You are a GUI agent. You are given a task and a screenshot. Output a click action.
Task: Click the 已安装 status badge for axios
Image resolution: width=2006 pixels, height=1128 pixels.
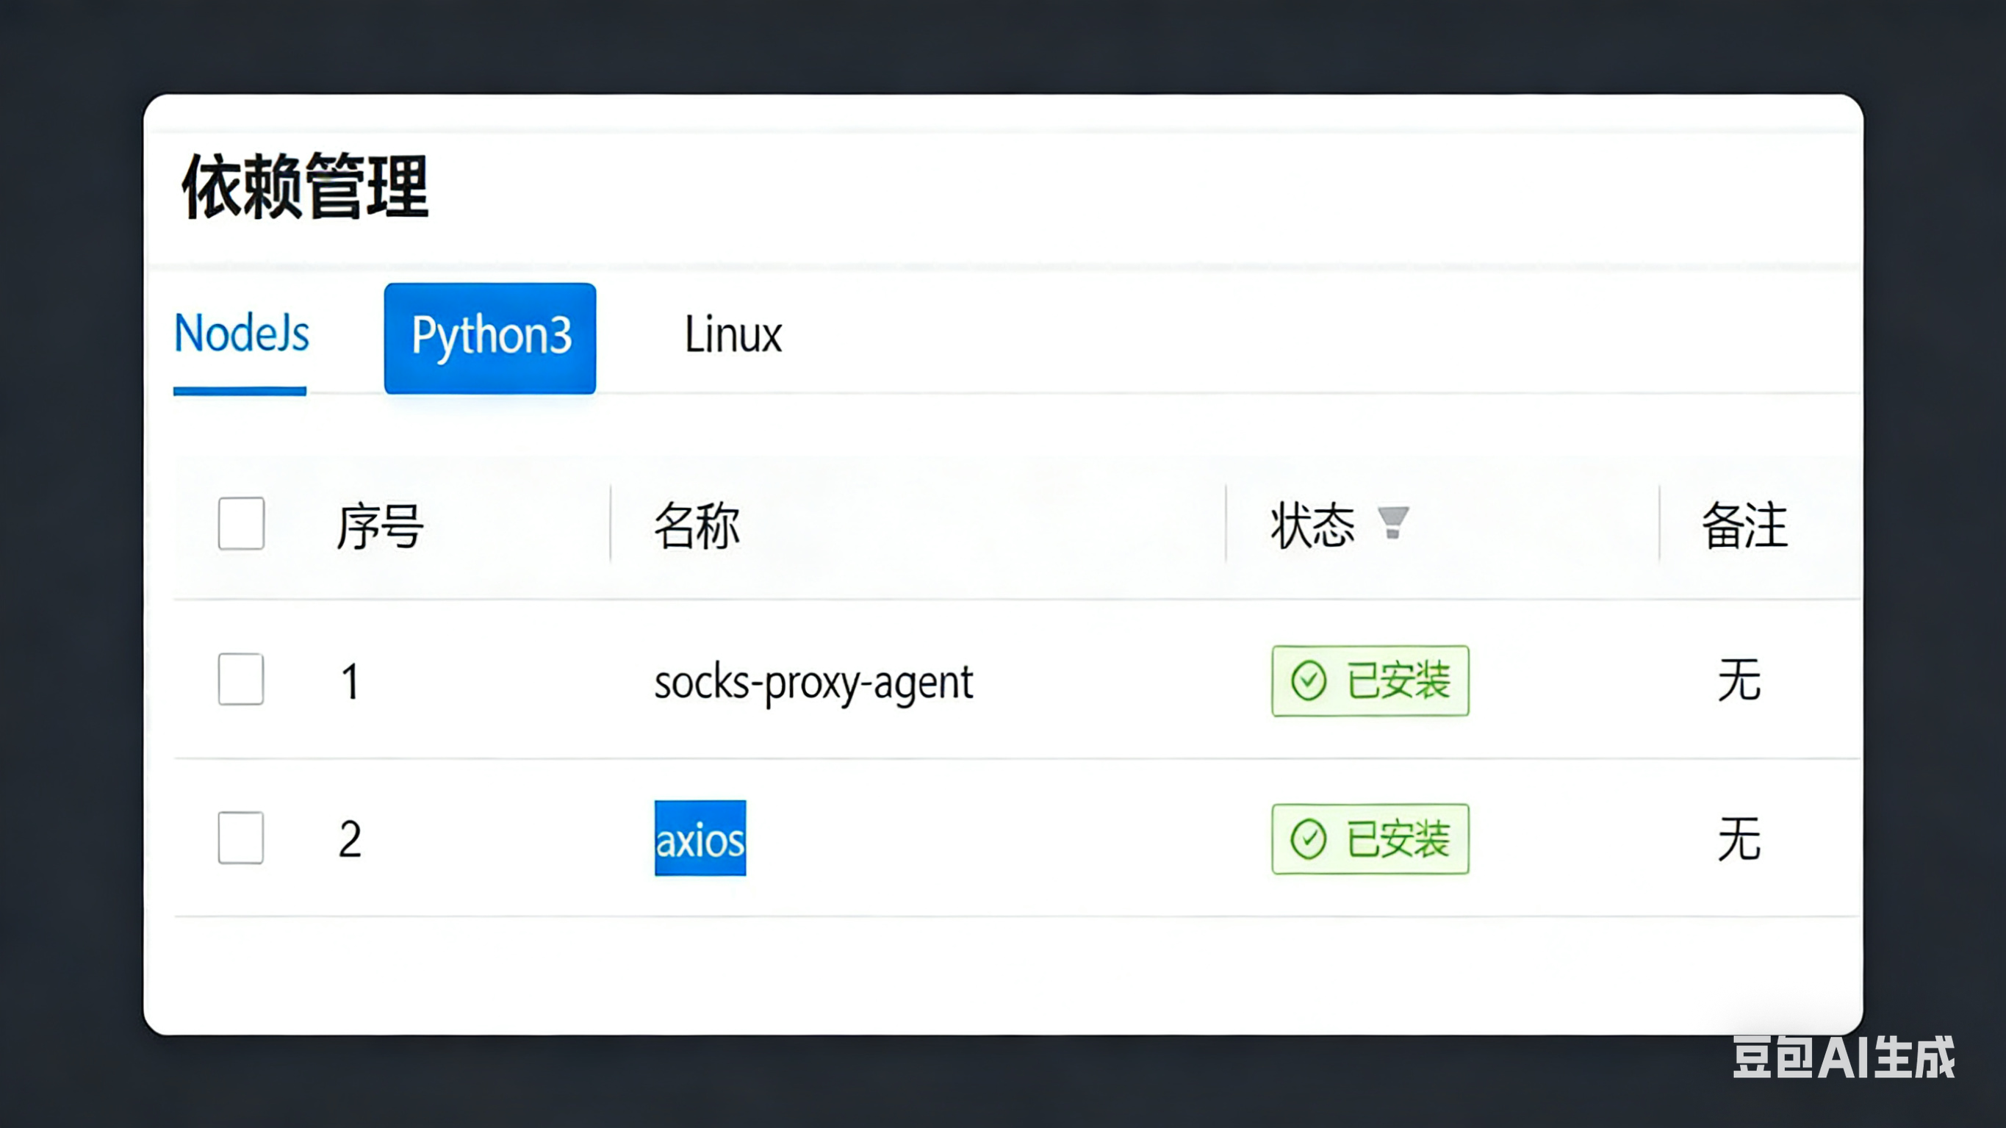pyautogui.click(x=1370, y=839)
